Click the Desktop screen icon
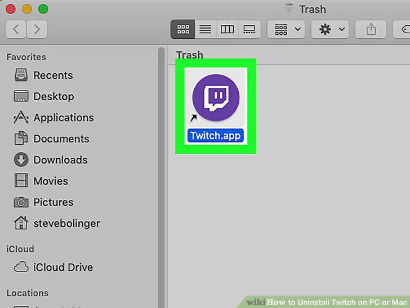The width and height of the screenshot is (410, 308). point(21,96)
